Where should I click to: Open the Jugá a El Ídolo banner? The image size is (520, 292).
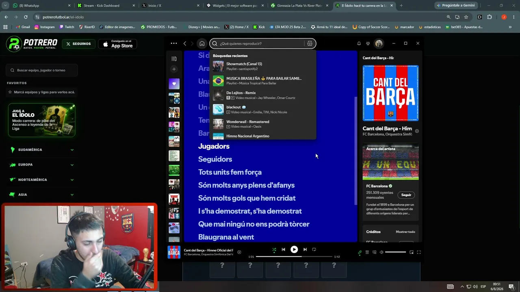pos(42,120)
